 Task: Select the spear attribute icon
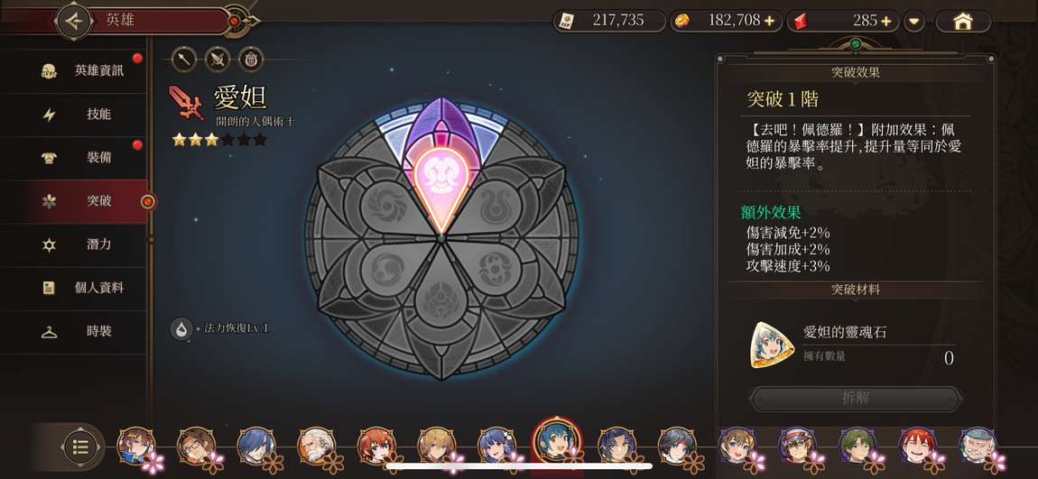click(184, 60)
